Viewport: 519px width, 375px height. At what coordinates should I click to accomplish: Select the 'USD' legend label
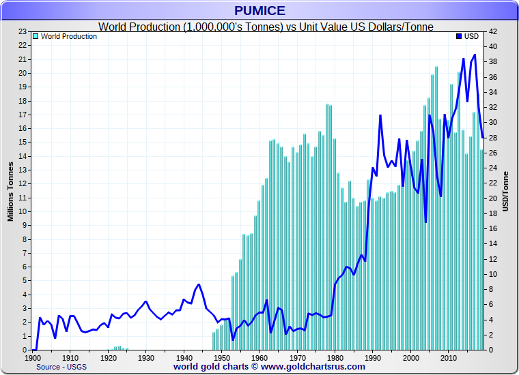[x=471, y=36]
